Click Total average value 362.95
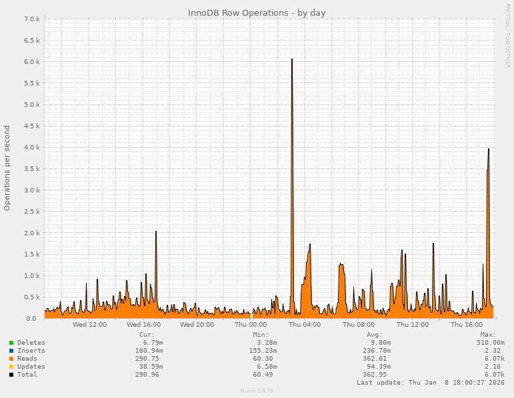The height and width of the screenshot is (398, 514). pos(375,375)
